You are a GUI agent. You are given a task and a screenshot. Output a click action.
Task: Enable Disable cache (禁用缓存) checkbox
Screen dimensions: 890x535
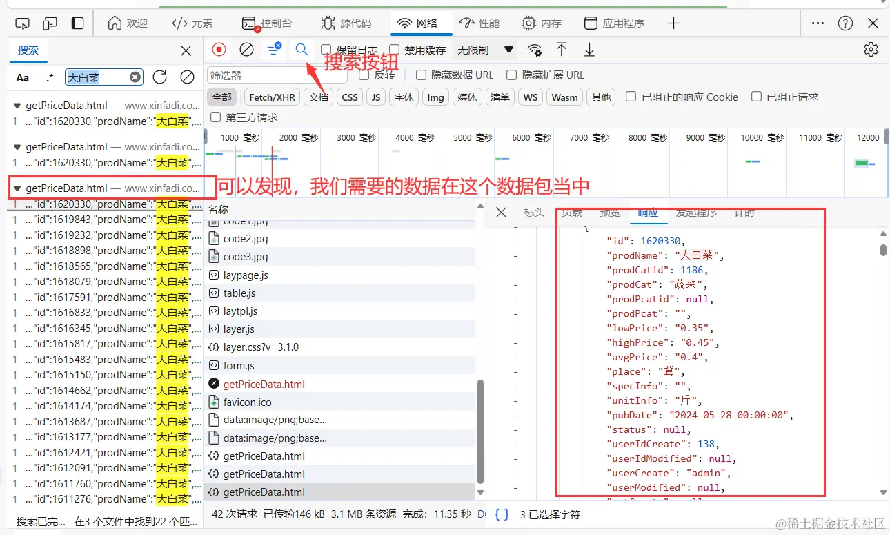click(395, 50)
